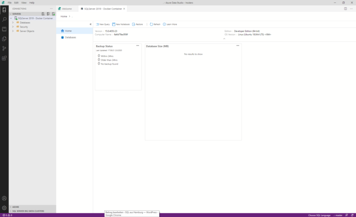Click Show Active Connections icon in Servers header
The height and width of the screenshot is (217, 356).
click(x=53, y=14)
